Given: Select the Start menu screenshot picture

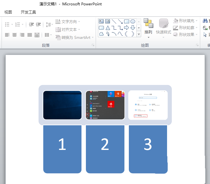Looking at the screenshot, I should pos(105,105).
